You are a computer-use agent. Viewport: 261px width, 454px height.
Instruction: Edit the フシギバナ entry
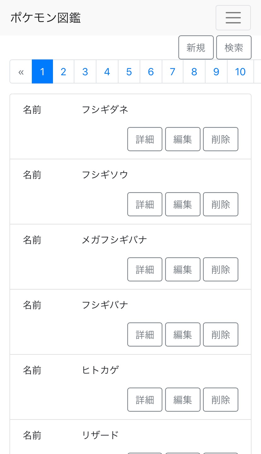(x=183, y=334)
